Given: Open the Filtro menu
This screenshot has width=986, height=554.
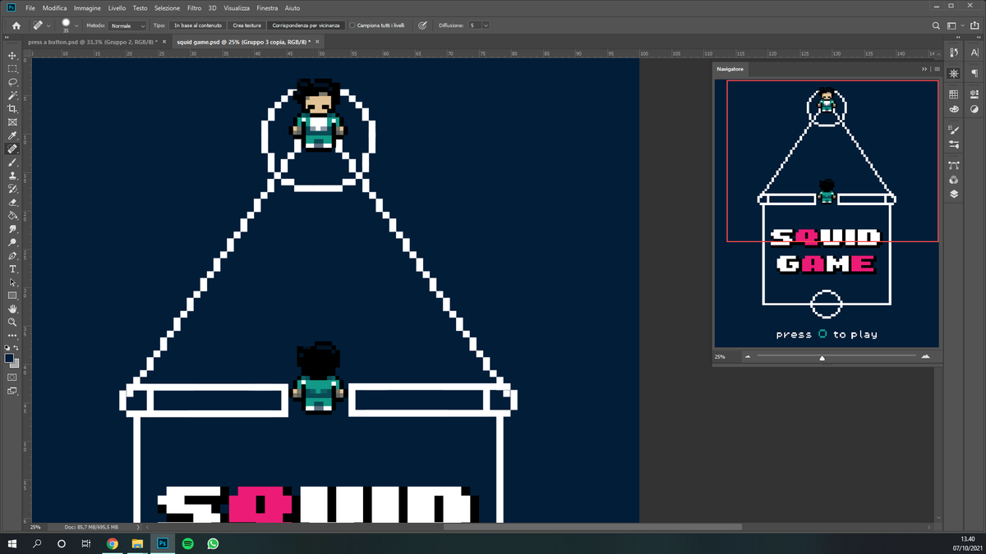Looking at the screenshot, I should (x=194, y=7).
